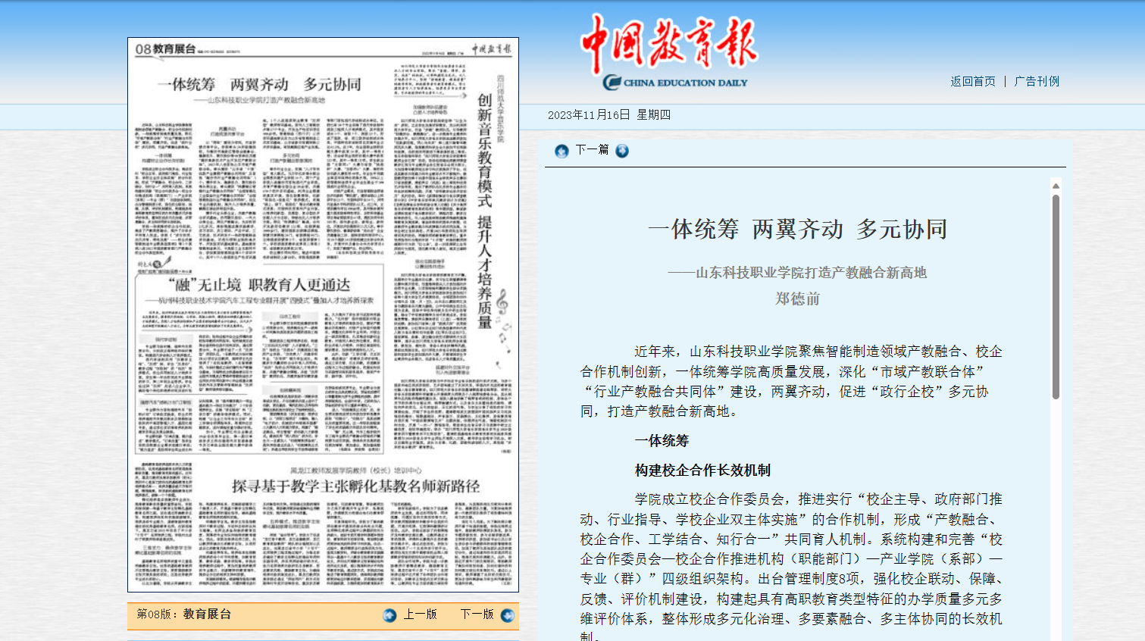
Task: Open the 一体统筹 两翼齐动 article in page preview
Action: (259, 84)
